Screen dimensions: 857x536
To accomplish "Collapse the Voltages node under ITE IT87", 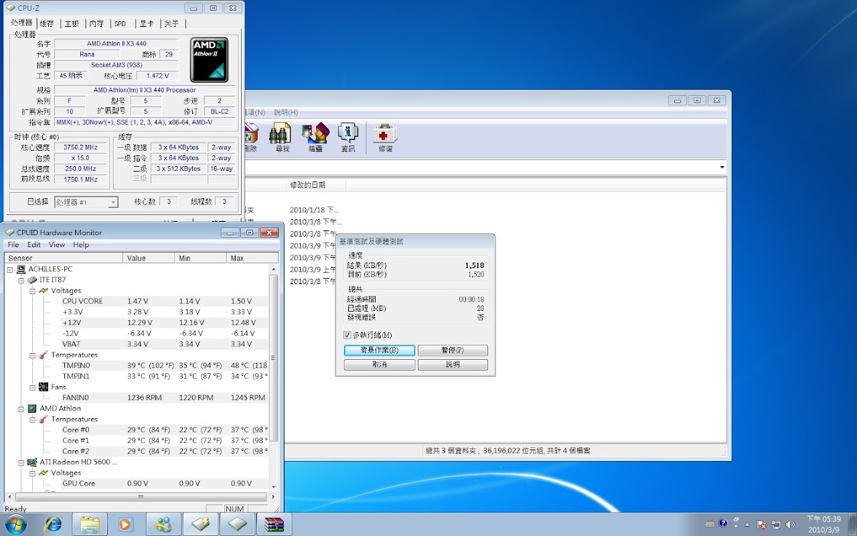I will tap(32, 291).
